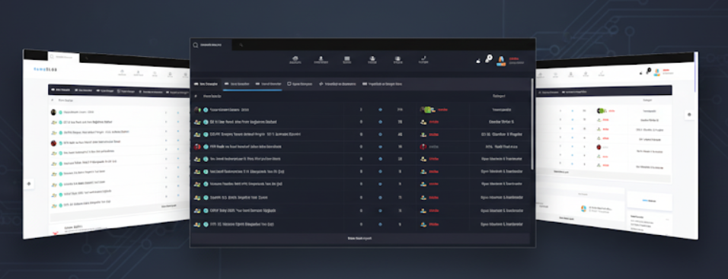Open the notification bell in the center dark window
The height and width of the screenshot is (279, 728).
(479, 61)
